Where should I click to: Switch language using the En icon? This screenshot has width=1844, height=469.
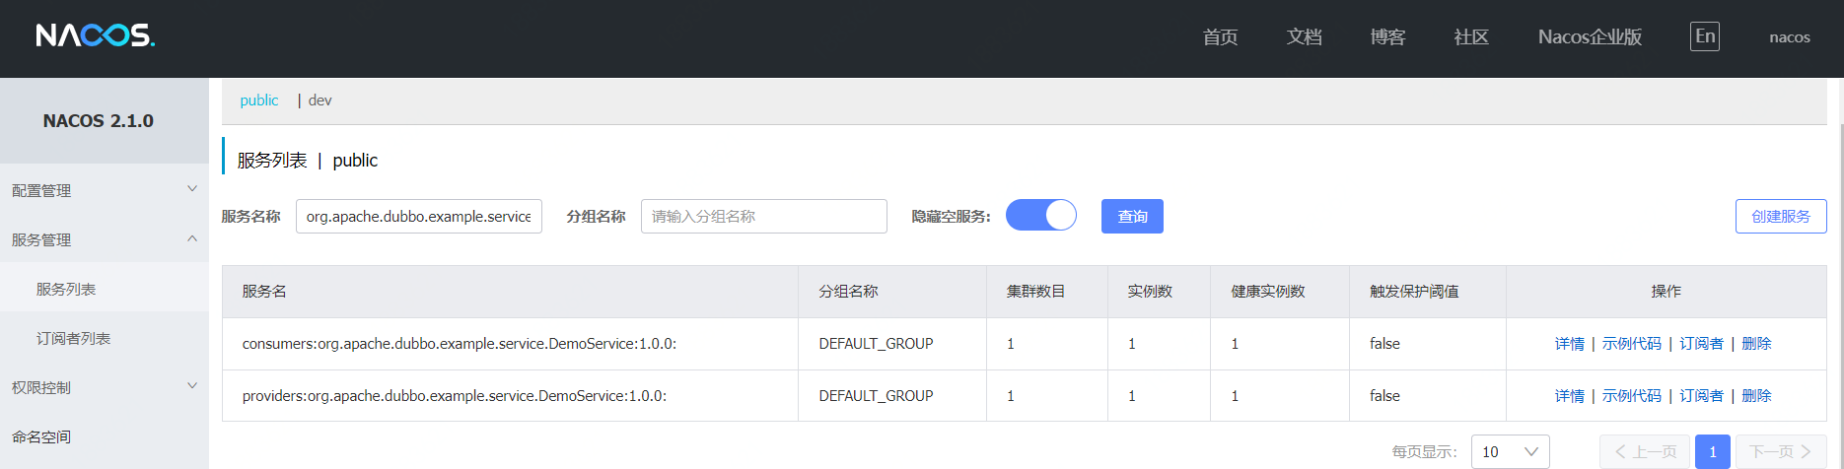[x=1704, y=36]
